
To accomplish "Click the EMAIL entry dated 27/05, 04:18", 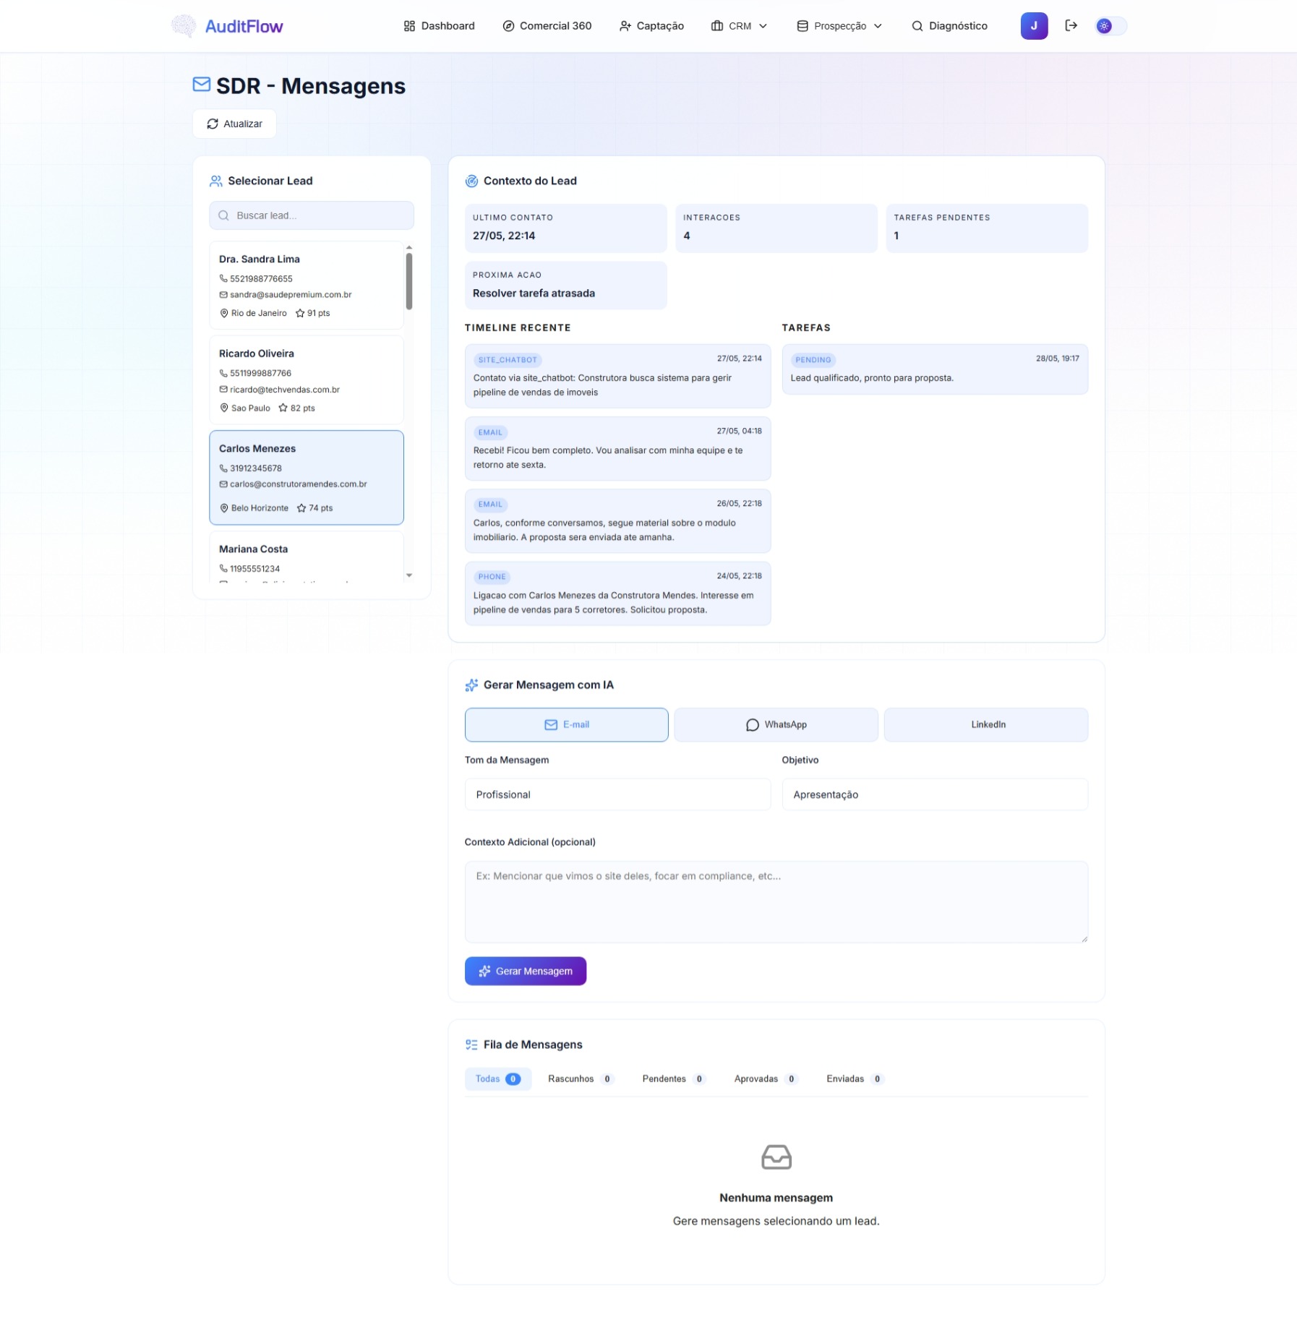I will [617, 448].
